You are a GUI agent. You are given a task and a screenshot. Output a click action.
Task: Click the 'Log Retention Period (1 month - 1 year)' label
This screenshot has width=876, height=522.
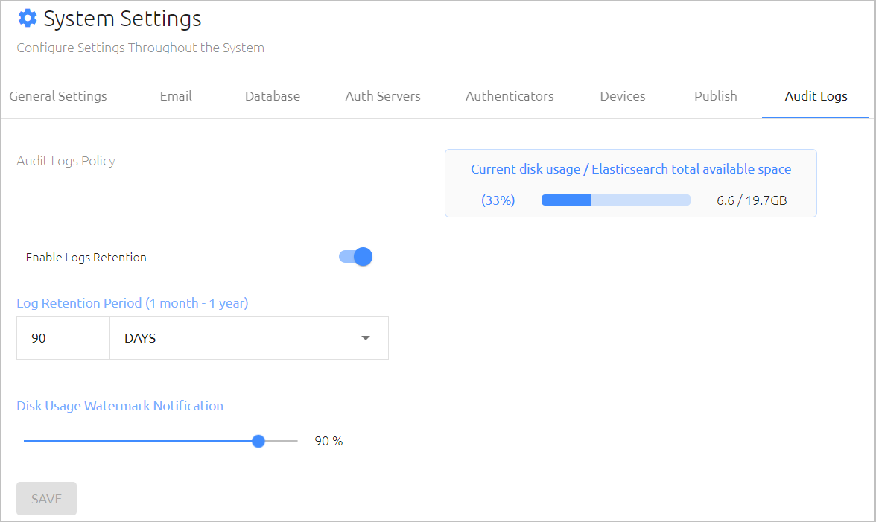(x=133, y=303)
